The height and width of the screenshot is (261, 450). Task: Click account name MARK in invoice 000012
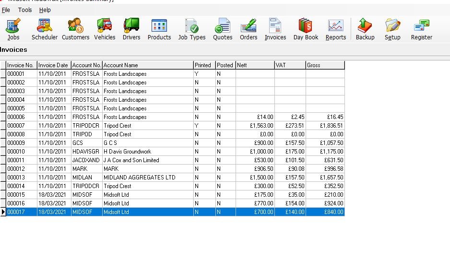pyautogui.click(x=148, y=168)
